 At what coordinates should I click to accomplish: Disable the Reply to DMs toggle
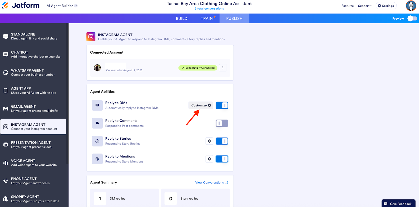point(222,105)
